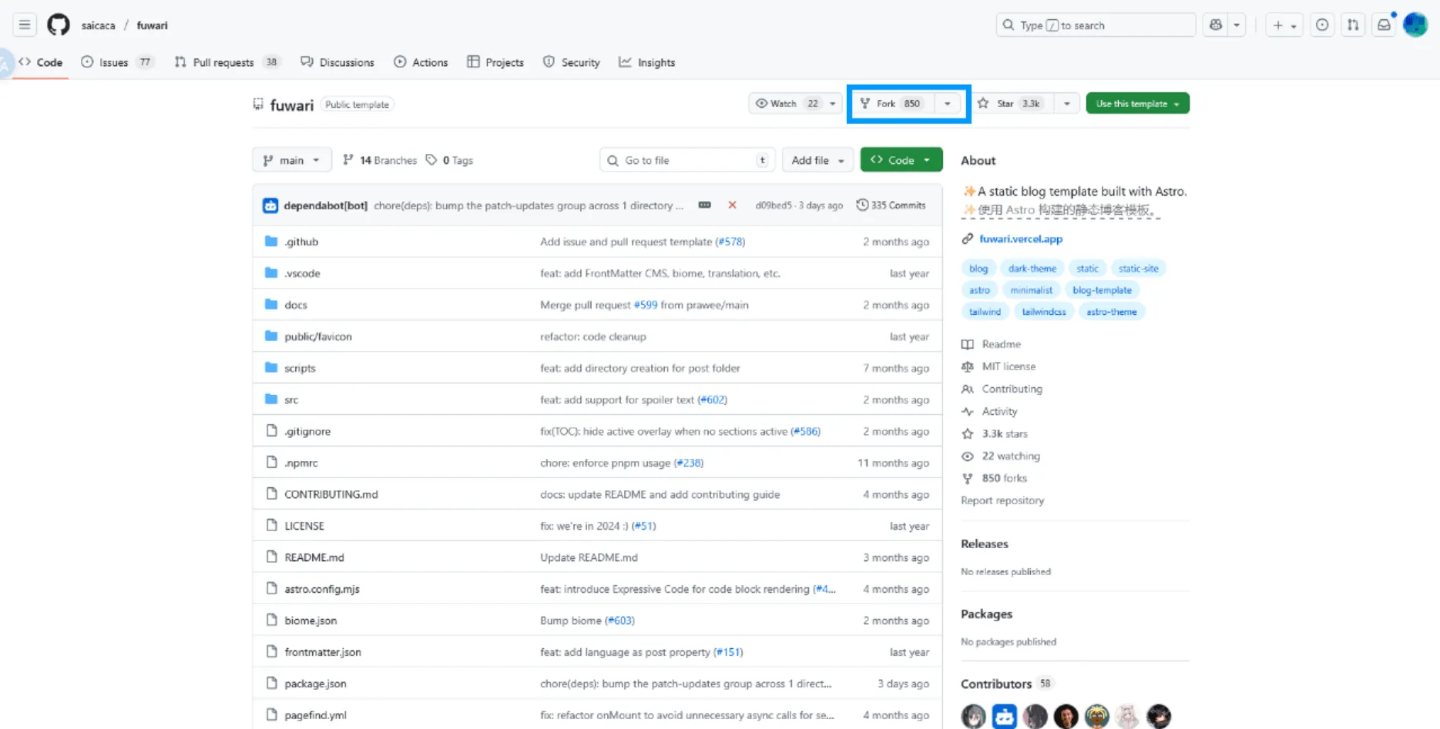Image resolution: width=1440 pixels, height=729 pixels.
Task: Open the Copilot icon in header
Action: point(1216,25)
